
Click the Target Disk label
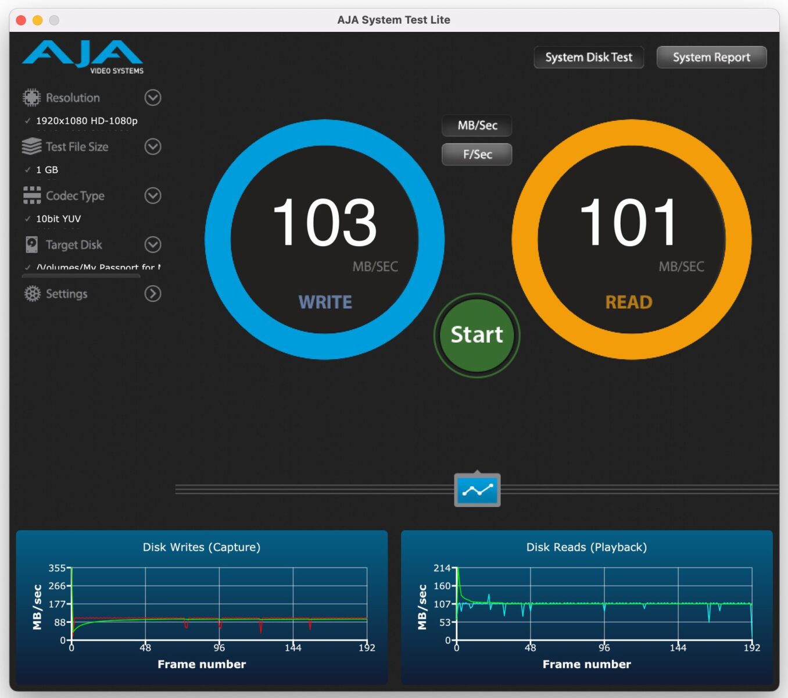coord(74,244)
